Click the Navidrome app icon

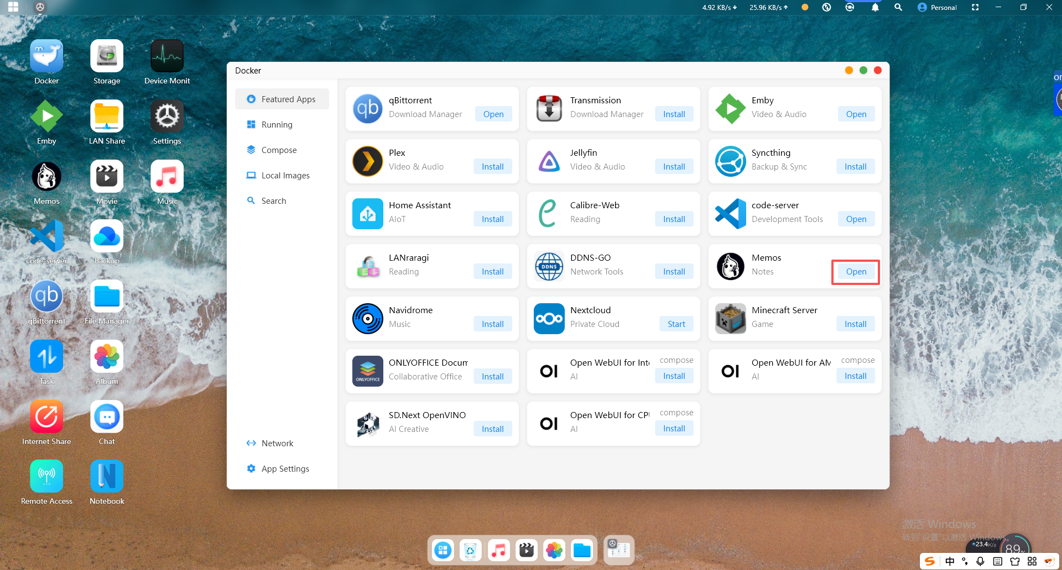point(368,319)
